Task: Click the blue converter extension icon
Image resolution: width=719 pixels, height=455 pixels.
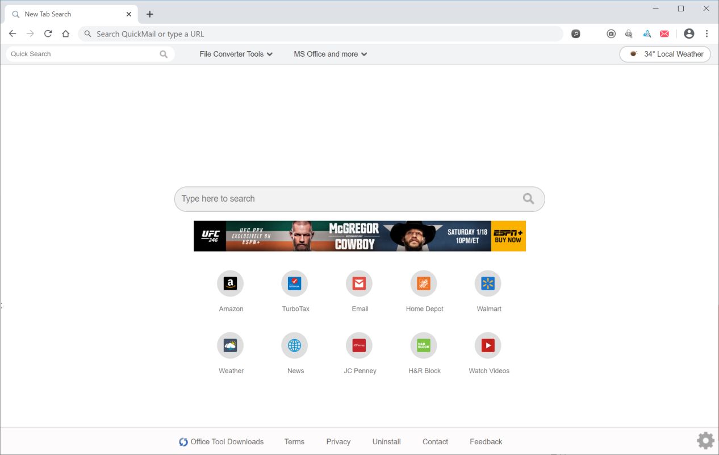Action: (x=647, y=34)
